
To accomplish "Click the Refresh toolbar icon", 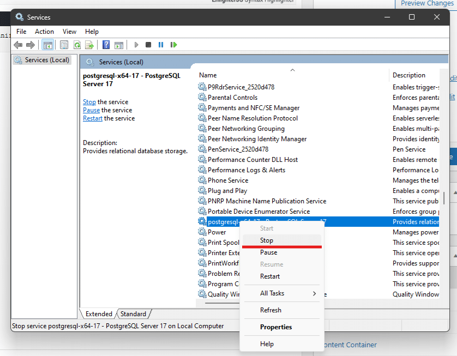I will tap(77, 45).
